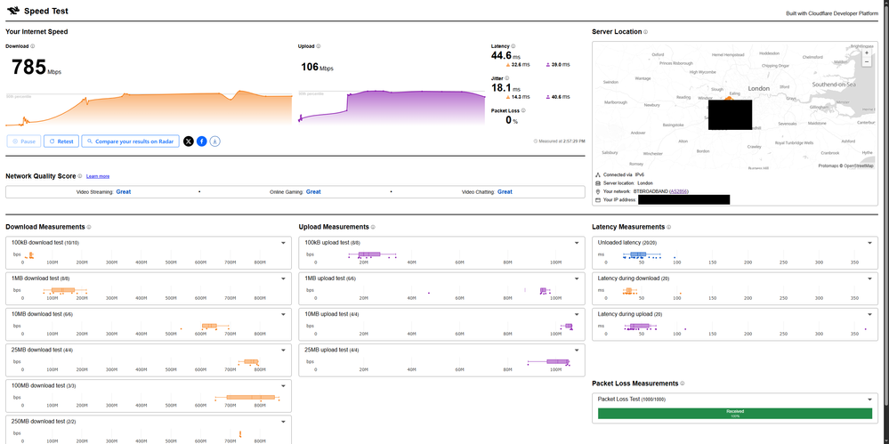
Task: Click Compare your results on Radar
Action: (x=130, y=141)
